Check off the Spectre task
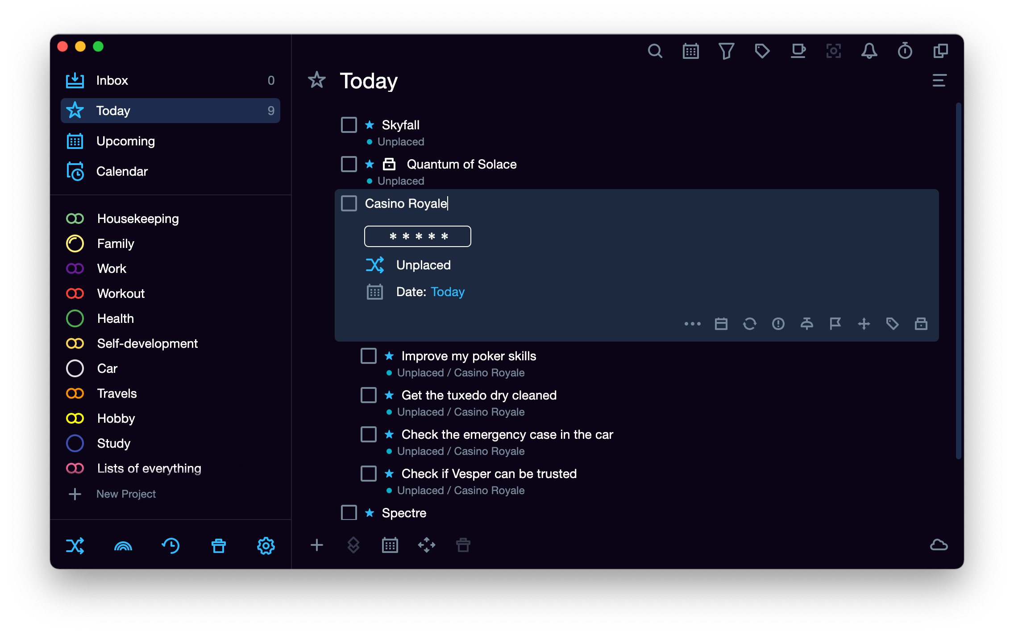 [x=349, y=513]
